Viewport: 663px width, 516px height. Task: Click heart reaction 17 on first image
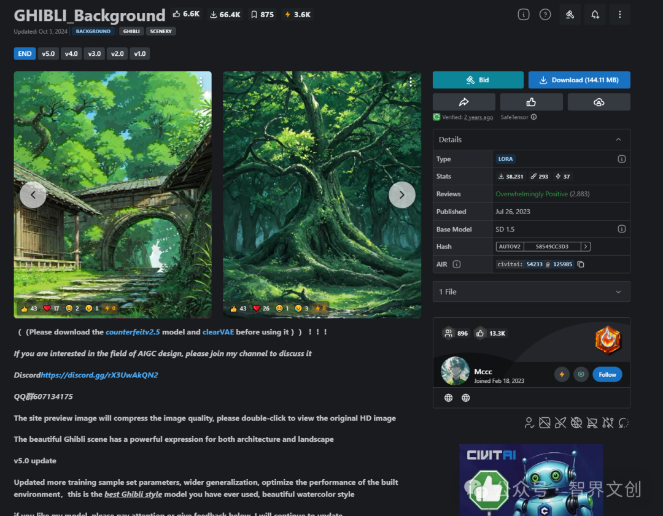(51, 309)
